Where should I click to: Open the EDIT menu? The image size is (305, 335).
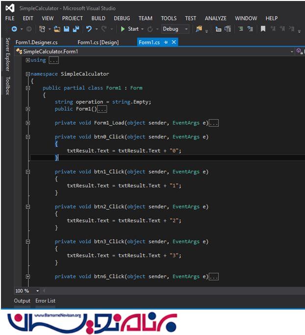coord(28,19)
